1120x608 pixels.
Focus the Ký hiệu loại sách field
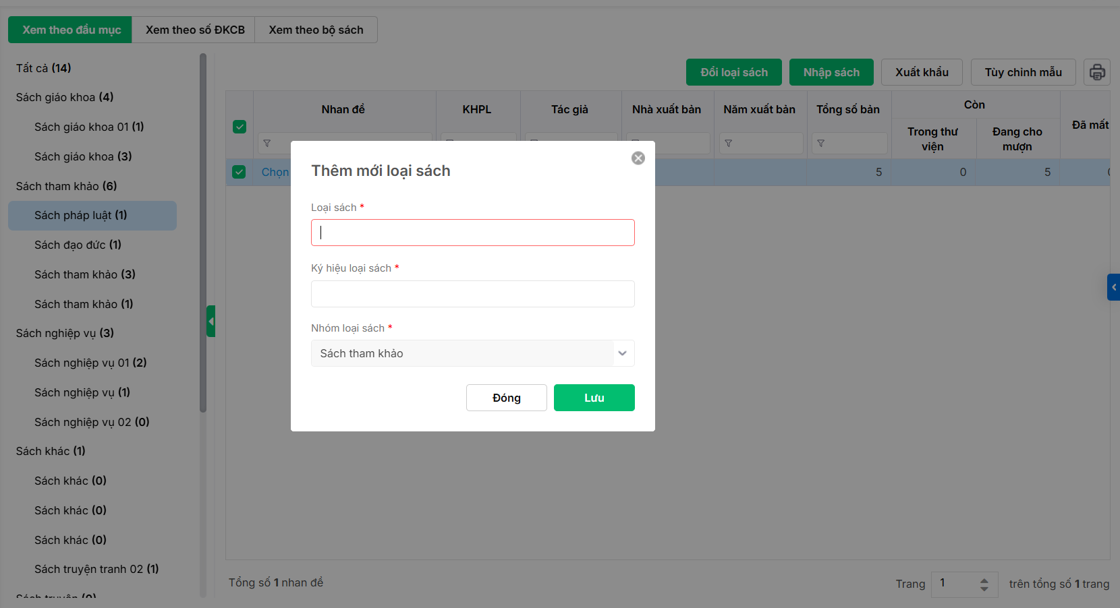click(x=472, y=294)
